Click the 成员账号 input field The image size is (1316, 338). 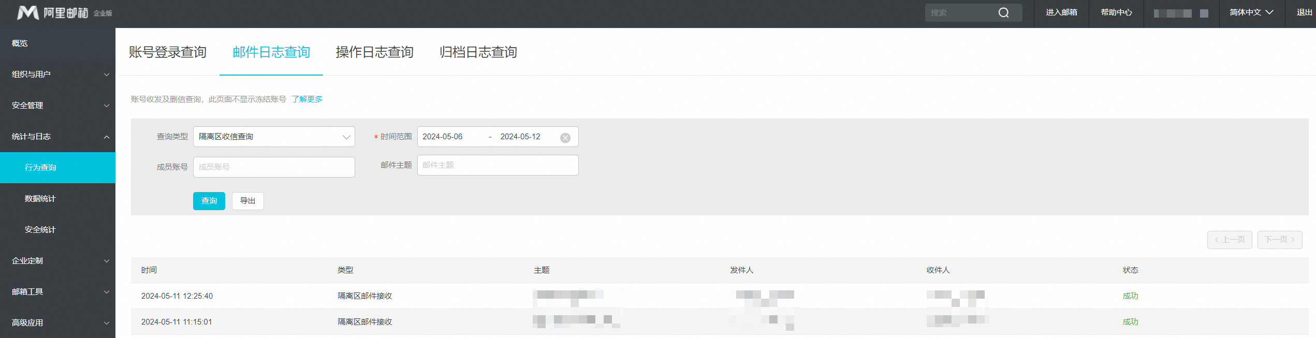tap(274, 167)
